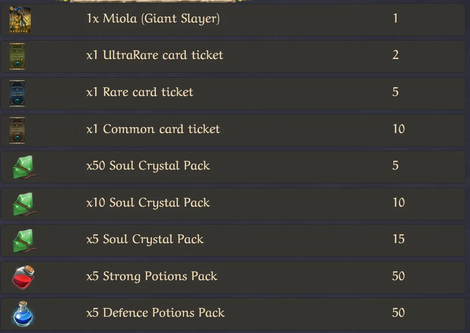Click the "x5 Strong Potions Pack" text
Image resolution: width=470 pixels, height=333 pixels.
(152, 276)
